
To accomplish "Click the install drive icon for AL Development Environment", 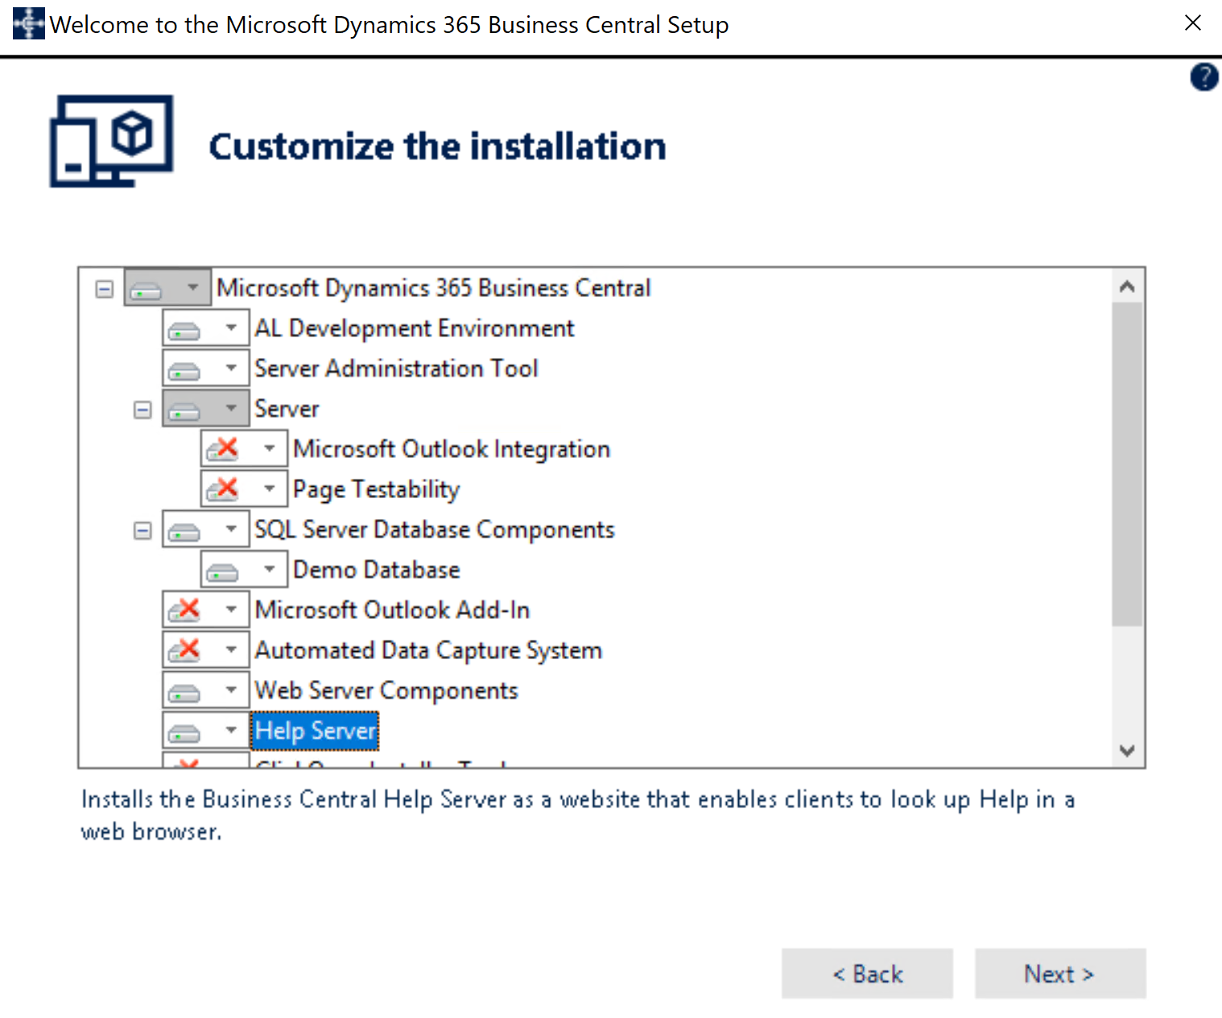I will click(x=184, y=330).
